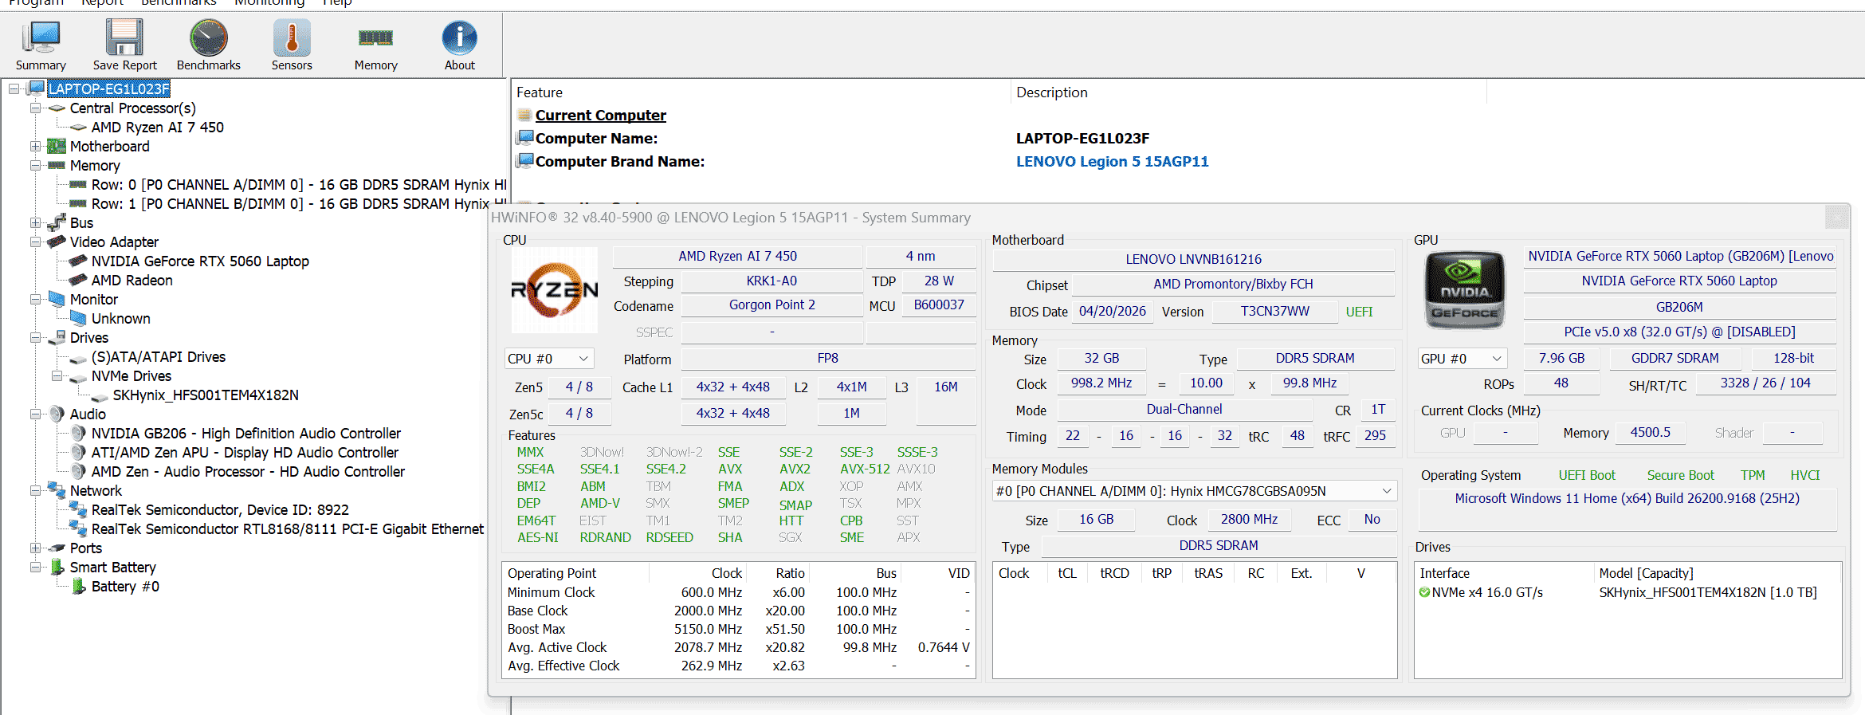Collapse the NVMe Drives branch
Screen dimensions: 1865x715
click(57, 375)
